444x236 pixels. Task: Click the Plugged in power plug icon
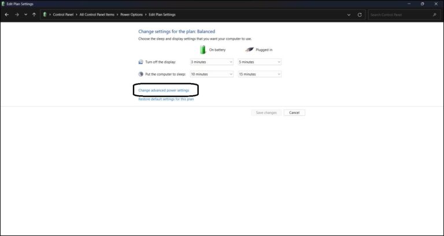coord(249,50)
